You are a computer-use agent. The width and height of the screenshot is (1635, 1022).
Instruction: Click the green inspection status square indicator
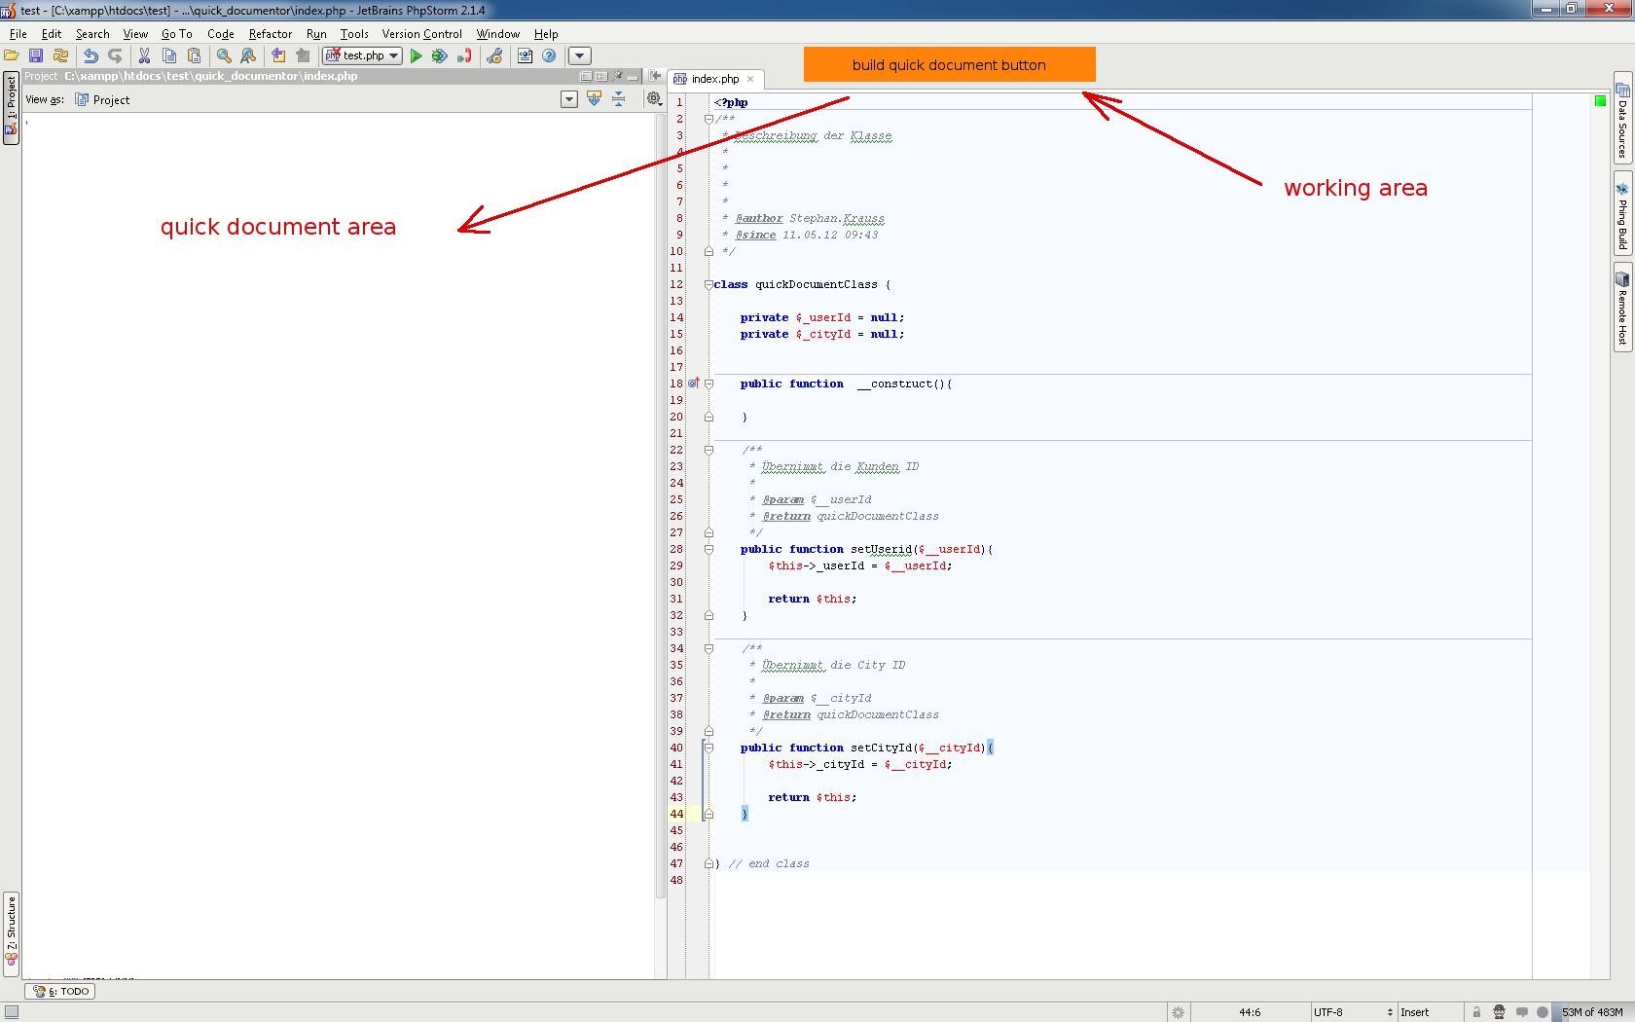coord(1600,101)
